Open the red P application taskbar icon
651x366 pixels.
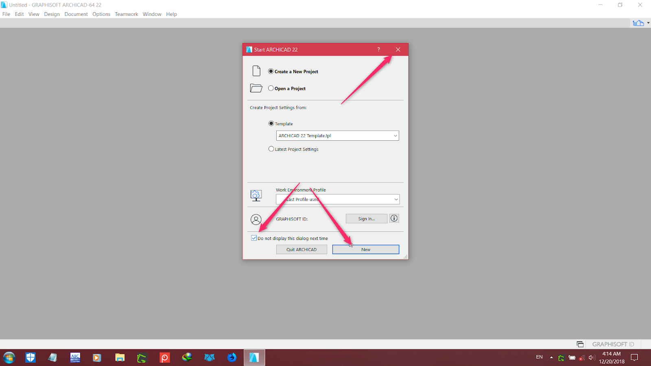[x=165, y=358]
